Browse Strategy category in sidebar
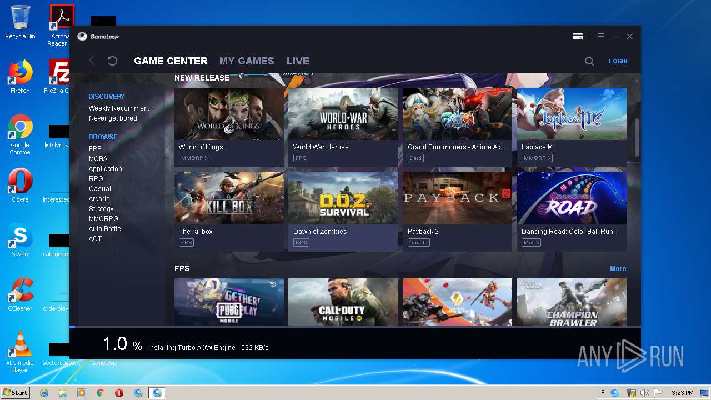Screen dimensions: 711x400 click(101, 209)
